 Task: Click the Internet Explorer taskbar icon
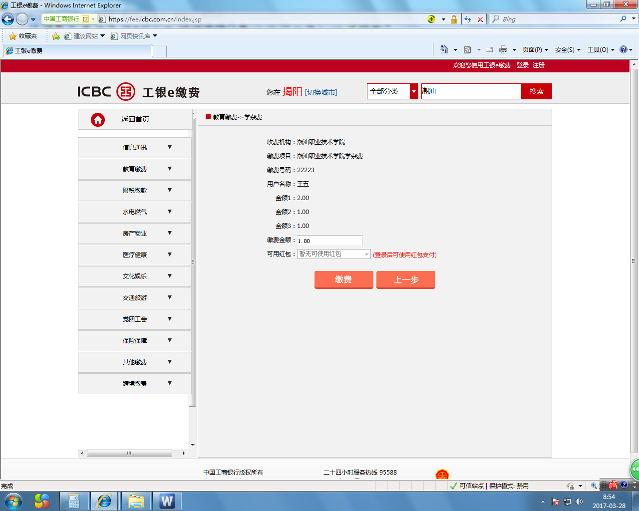pos(104,501)
